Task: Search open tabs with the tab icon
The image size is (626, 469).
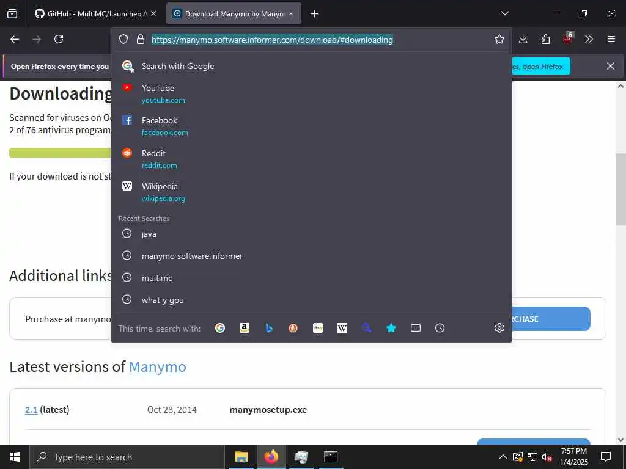Action: 416,328
